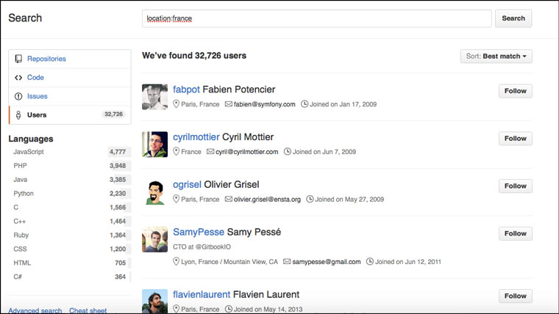Open ogrisel's avatar thumbnail
The width and height of the screenshot is (559, 314).
pos(155,192)
